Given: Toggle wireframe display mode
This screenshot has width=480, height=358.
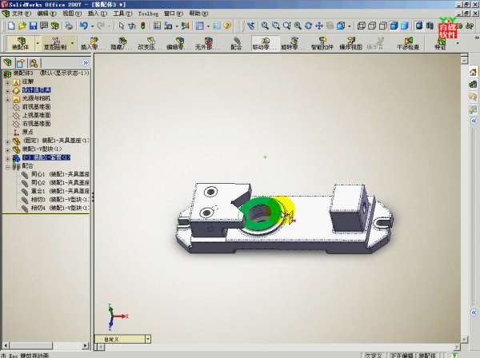Looking at the screenshot, I should click(361, 26).
